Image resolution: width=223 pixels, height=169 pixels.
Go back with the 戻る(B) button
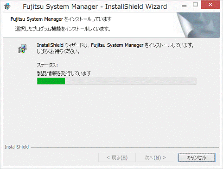coord(117,157)
